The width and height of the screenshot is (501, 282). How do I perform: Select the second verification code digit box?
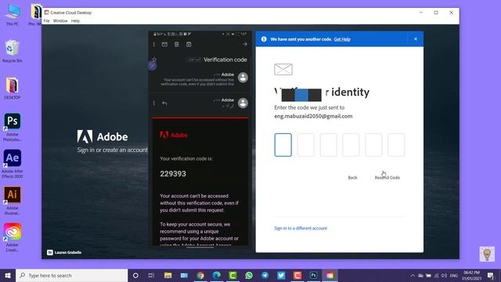pos(305,145)
